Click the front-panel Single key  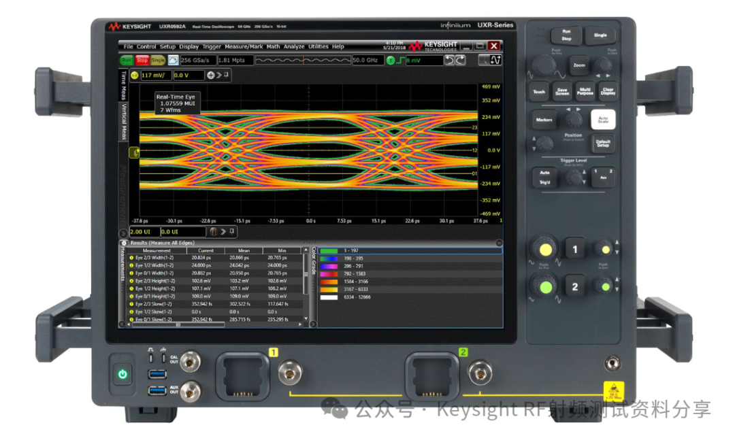[x=600, y=35]
